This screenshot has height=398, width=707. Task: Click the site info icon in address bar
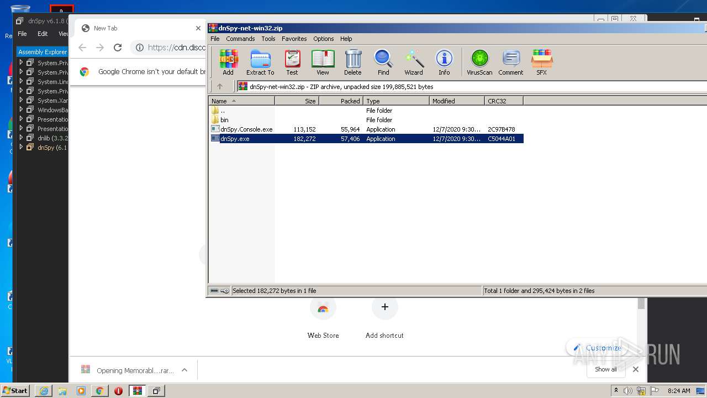click(140, 48)
